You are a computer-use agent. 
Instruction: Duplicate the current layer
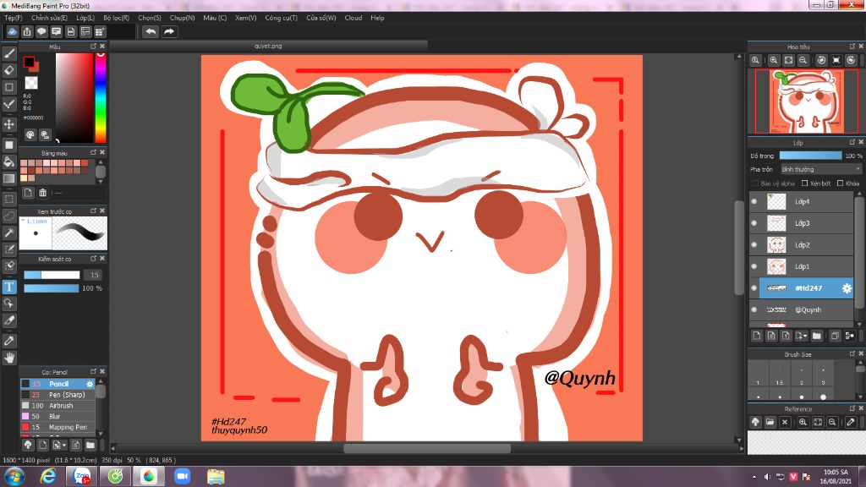pyautogui.click(x=835, y=336)
